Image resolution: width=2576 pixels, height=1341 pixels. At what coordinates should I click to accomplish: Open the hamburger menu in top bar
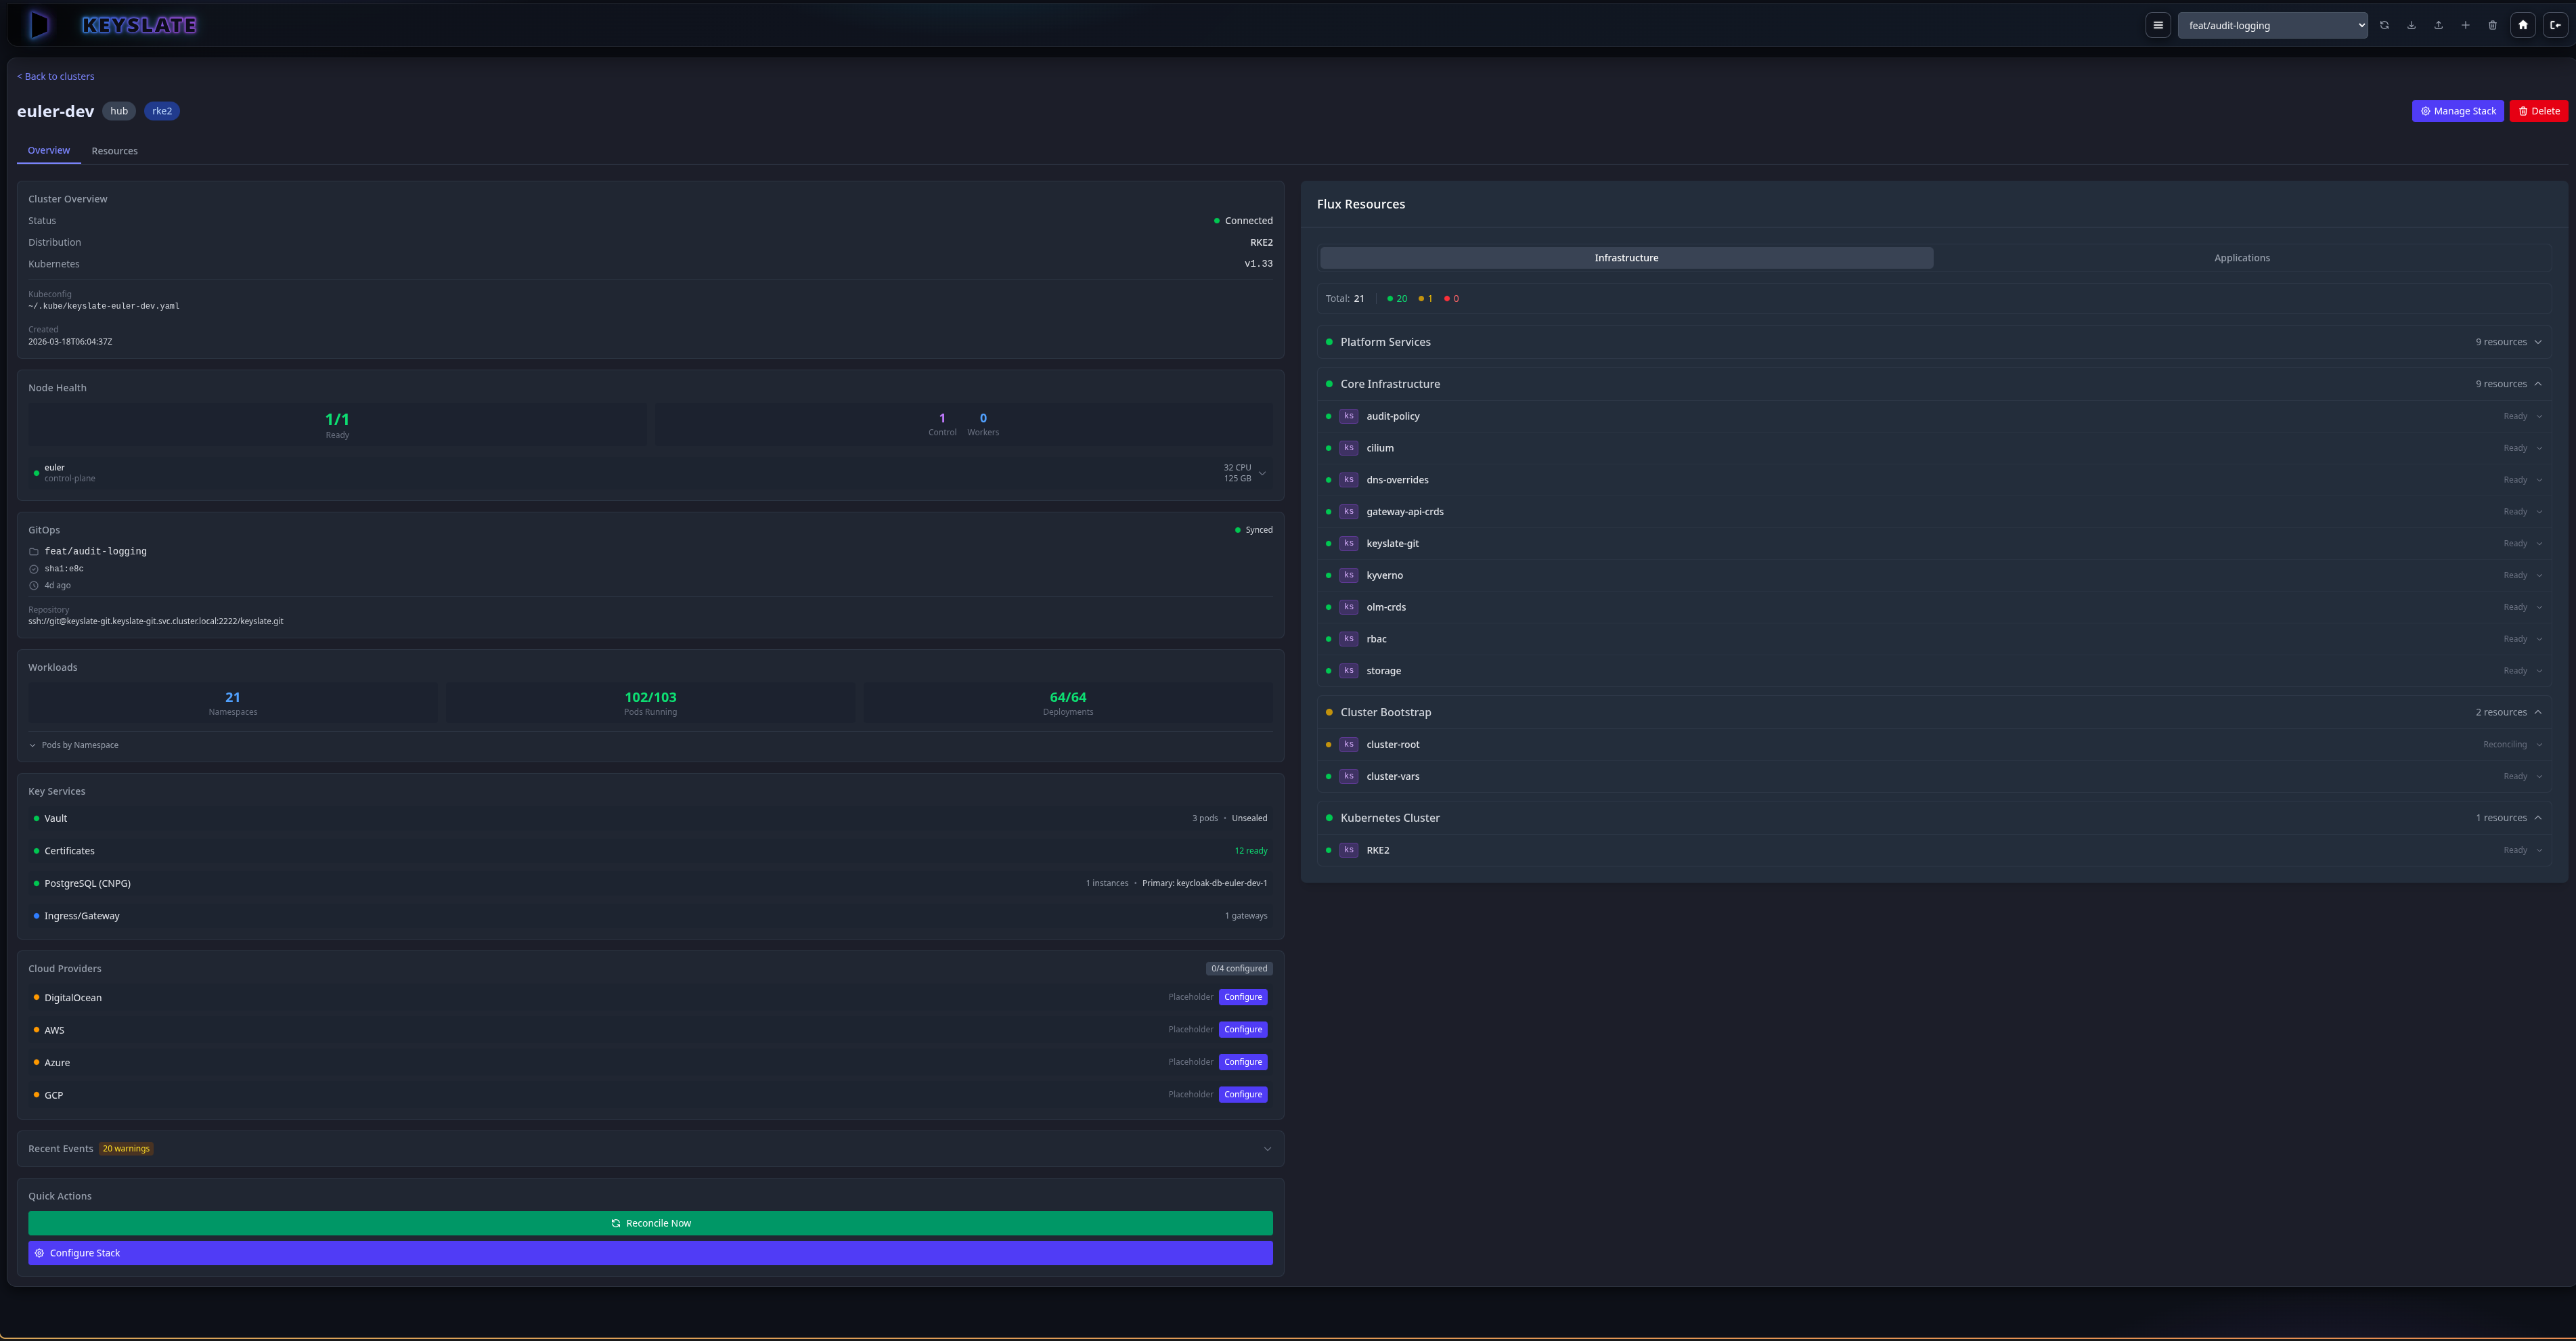tap(2158, 25)
